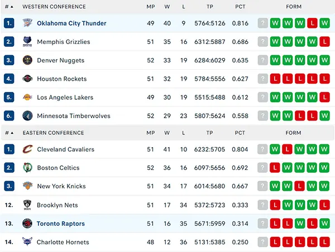This screenshot has width=335, height=252.
Task: Click the upcoming match '?' icon for Cleveland Cavaliers
Action: (262, 149)
